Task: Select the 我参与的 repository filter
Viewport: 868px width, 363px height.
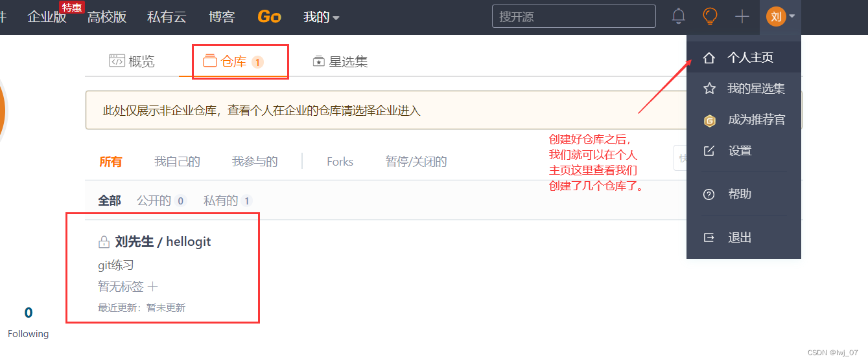Action: (x=255, y=162)
